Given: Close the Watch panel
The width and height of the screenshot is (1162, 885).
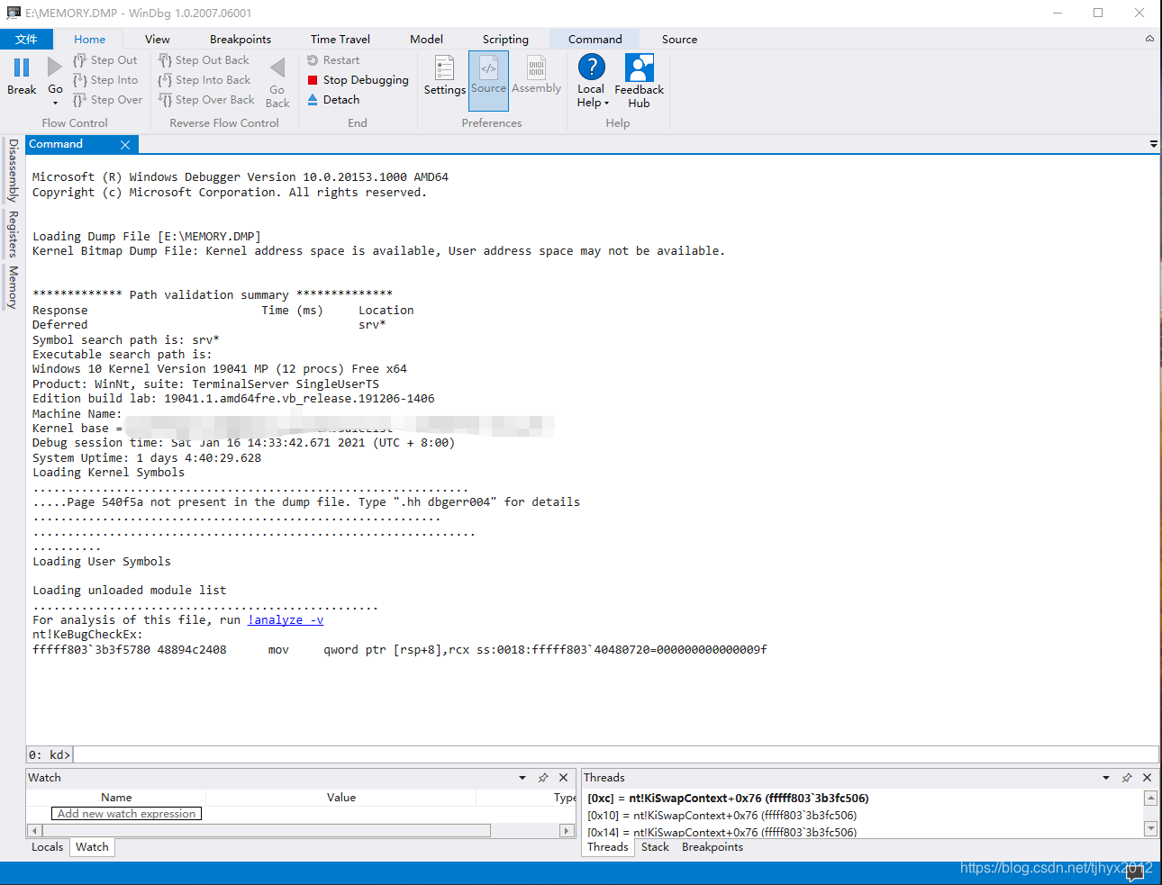Looking at the screenshot, I should (564, 778).
